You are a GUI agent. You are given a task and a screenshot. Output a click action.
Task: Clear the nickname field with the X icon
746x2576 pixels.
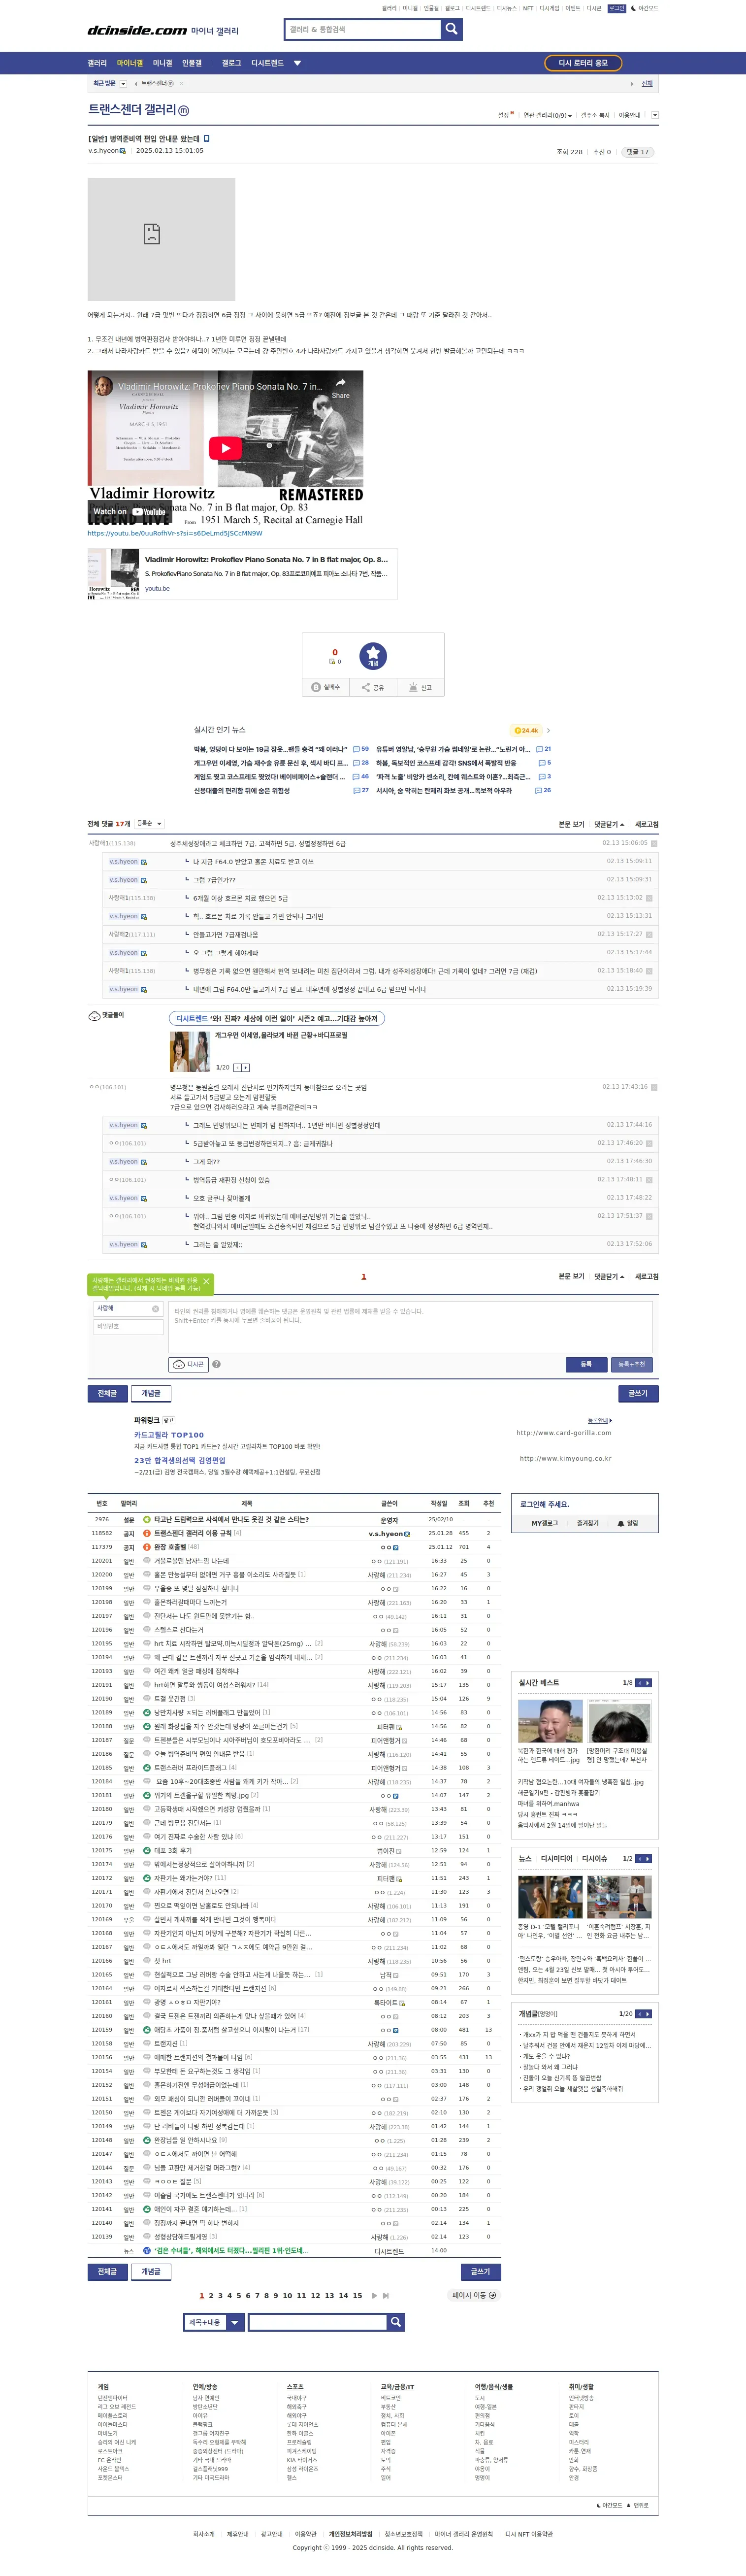pos(155,1308)
